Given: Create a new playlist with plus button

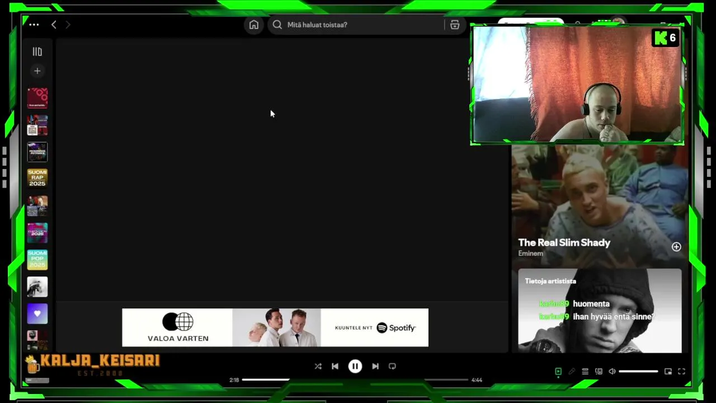Looking at the screenshot, I should [37, 71].
